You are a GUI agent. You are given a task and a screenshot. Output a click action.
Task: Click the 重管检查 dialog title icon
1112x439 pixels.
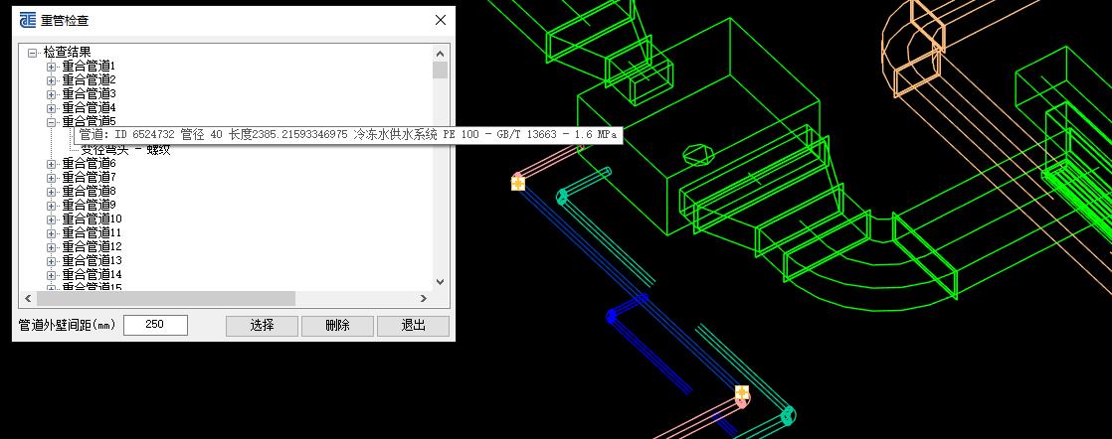click(28, 20)
